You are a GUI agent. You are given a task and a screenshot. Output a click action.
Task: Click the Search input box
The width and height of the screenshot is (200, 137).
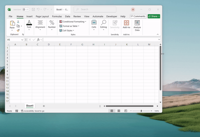95,9
